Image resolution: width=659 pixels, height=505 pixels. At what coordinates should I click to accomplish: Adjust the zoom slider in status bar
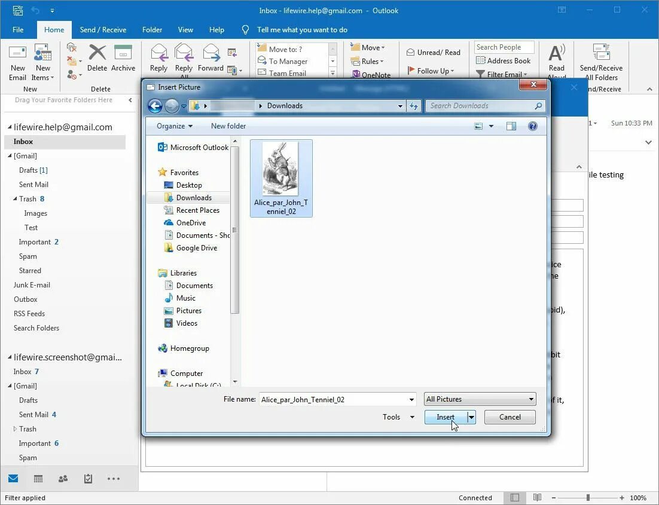pyautogui.click(x=588, y=498)
